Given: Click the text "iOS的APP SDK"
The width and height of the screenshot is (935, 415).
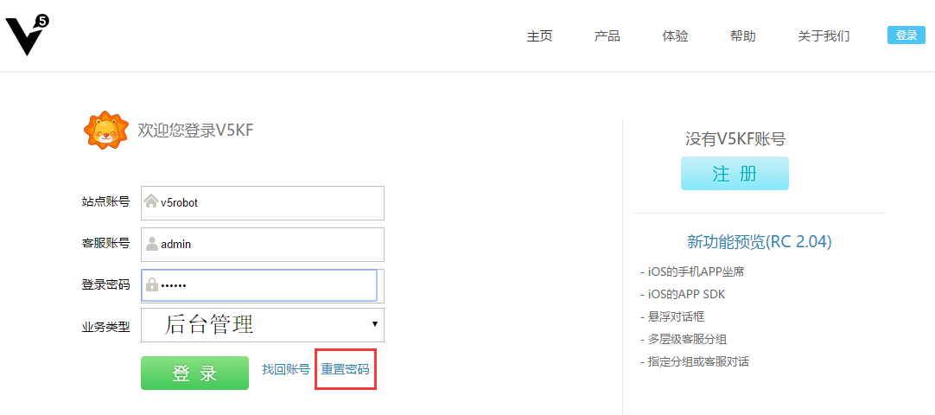Looking at the screenshot, I should (x=686, y=295).
